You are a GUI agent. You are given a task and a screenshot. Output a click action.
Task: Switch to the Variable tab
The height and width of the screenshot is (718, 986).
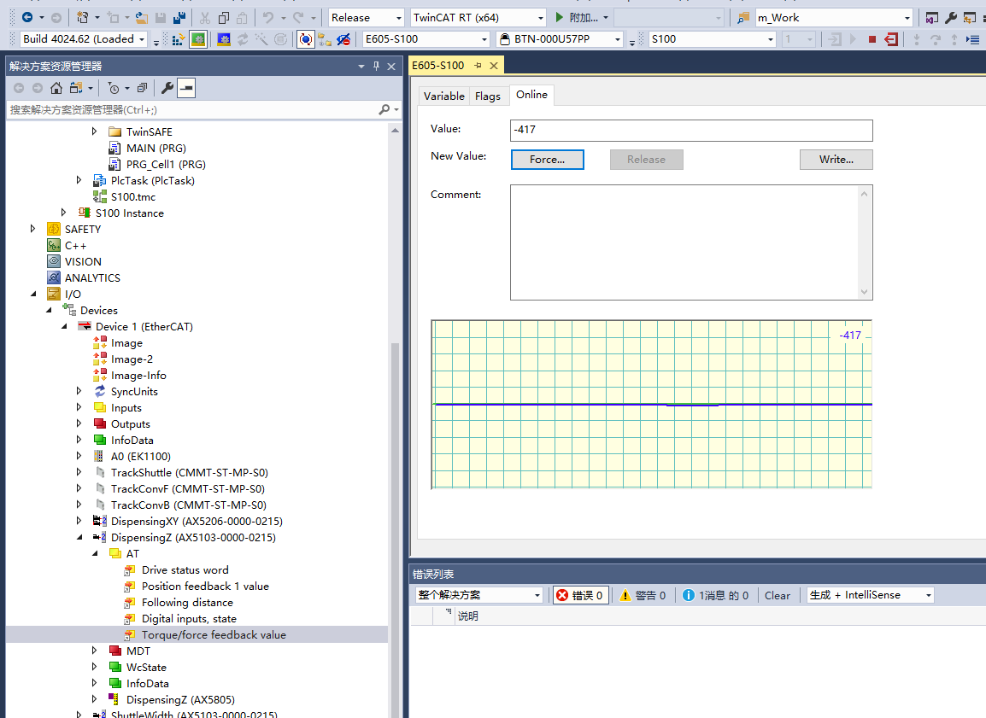tap(444, 96)
